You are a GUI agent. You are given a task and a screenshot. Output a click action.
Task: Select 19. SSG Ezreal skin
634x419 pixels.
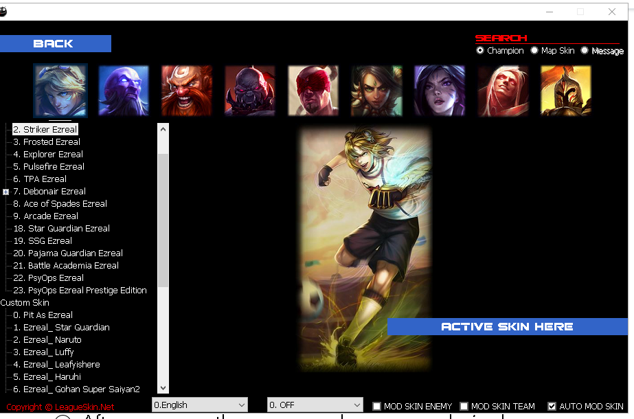(x=43, y=241)
